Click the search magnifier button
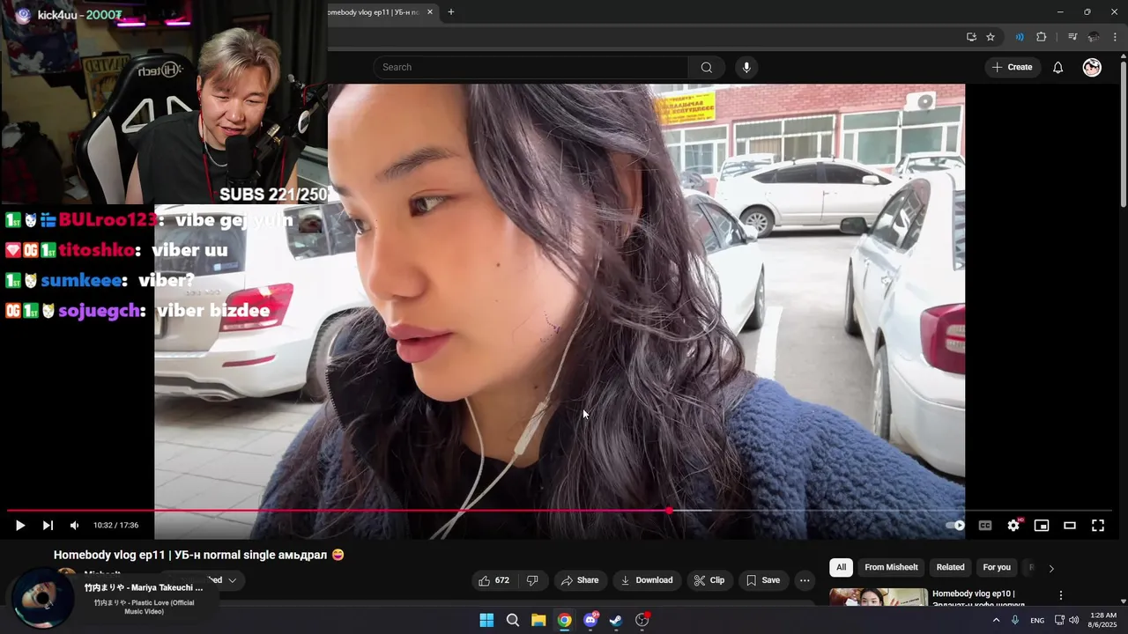The width and height of the screenshot is (1128, 634). pos(707,67)
